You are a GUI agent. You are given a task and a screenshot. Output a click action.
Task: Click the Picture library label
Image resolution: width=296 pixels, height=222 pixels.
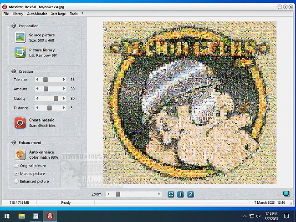pyautogui.click(x=42, y=50)
